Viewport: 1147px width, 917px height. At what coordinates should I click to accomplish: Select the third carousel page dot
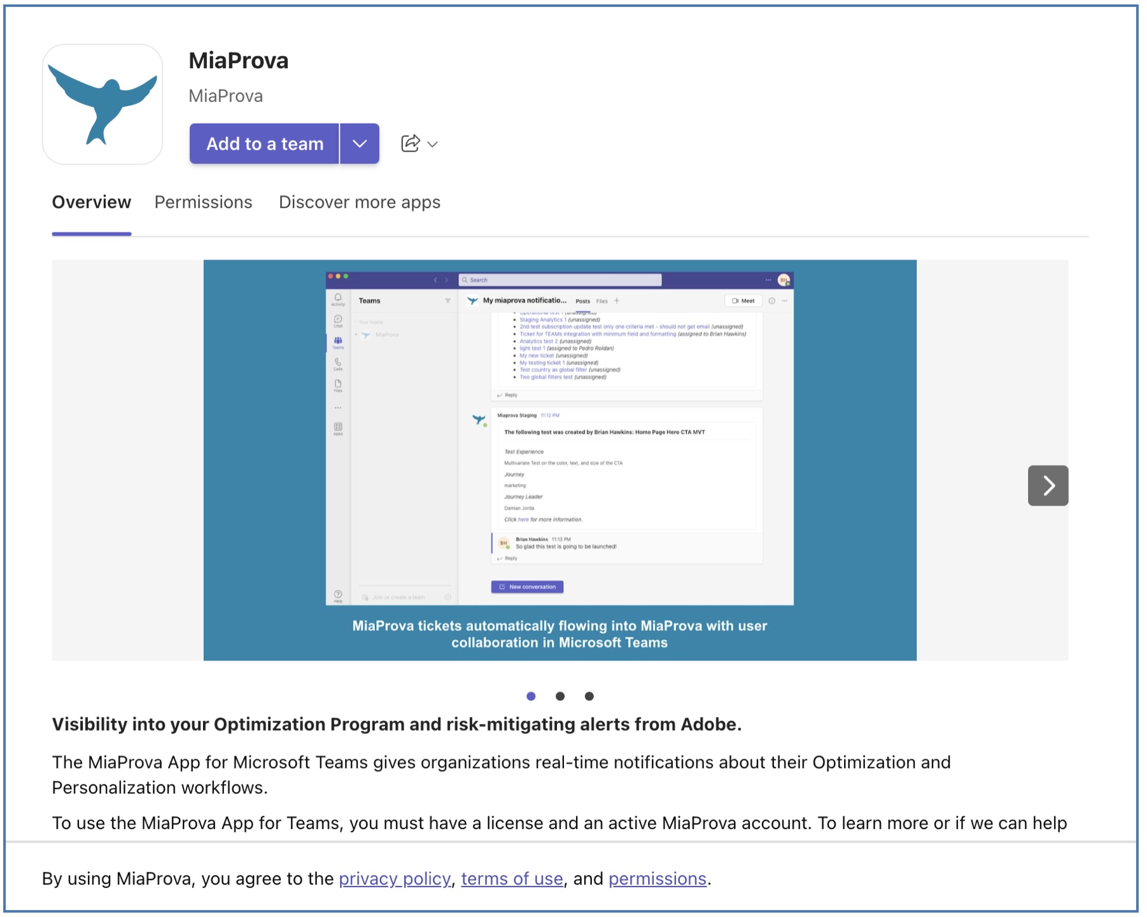click(x=589, y=696)
